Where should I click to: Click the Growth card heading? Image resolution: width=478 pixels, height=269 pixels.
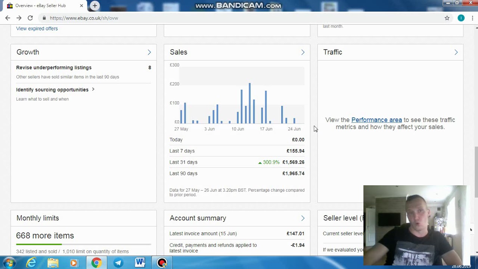[28, 52]
